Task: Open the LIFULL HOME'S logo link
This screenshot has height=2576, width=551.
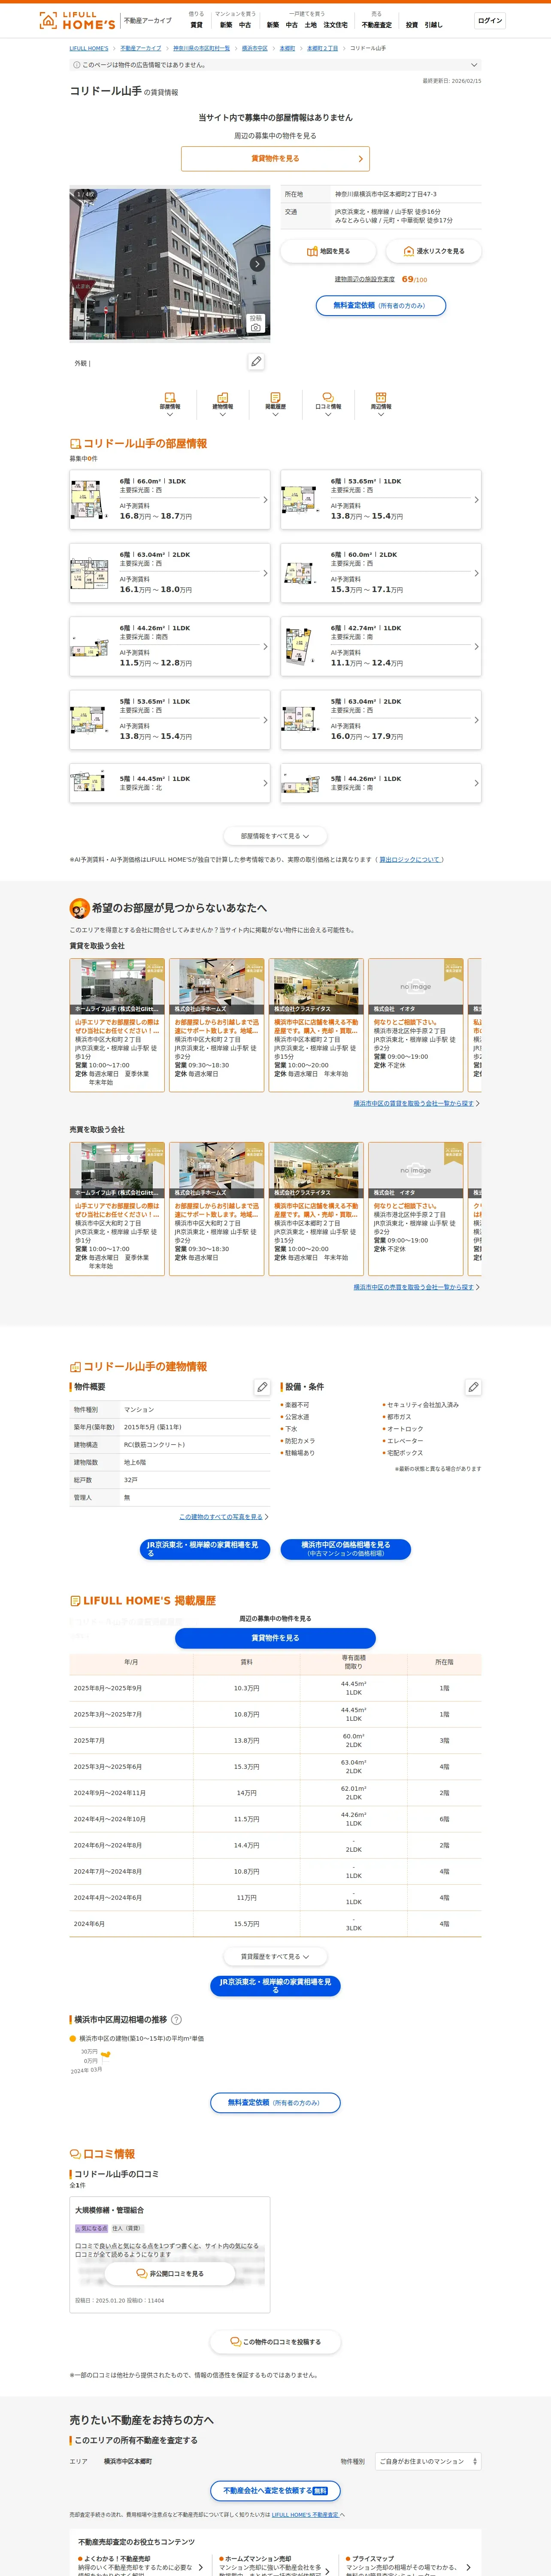Action: [x=76, y=20]
